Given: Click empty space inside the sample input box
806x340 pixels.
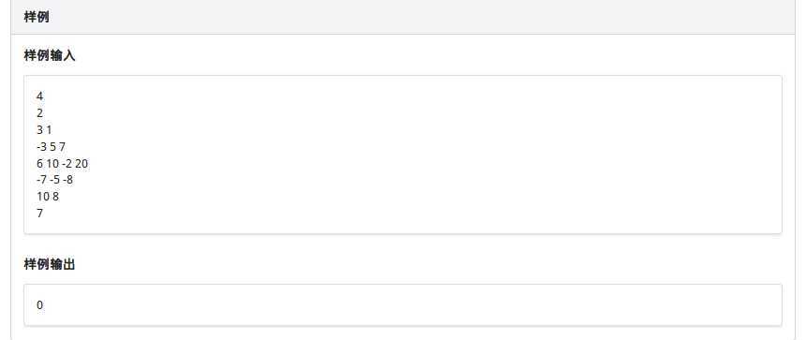Looking at the screenshot, I should coord(411,155).
